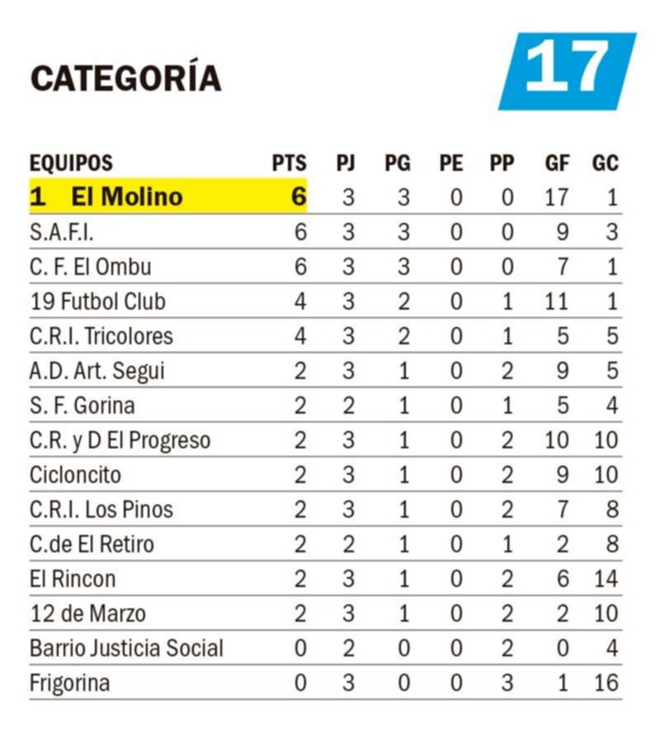Click the EQUIPOS column header
660x743 pixels.
[71, 163]
